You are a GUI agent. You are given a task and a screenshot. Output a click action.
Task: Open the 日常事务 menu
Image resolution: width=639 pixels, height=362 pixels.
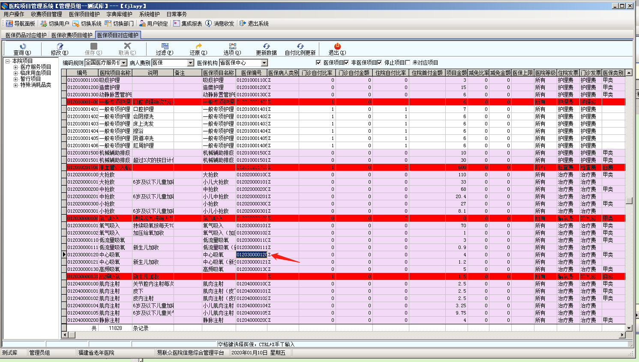177,14
